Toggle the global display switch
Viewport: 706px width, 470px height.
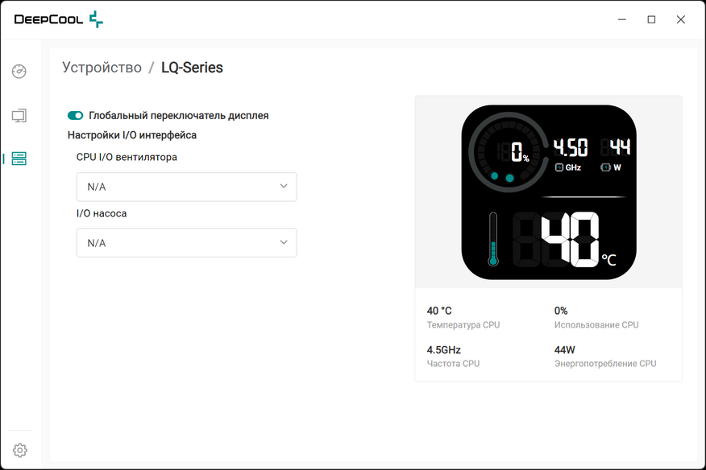(75, 116)
